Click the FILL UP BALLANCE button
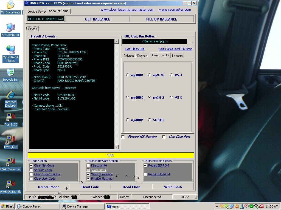Image resolution: width=281 pixels, height=210 pixels. tap(162, 19)
